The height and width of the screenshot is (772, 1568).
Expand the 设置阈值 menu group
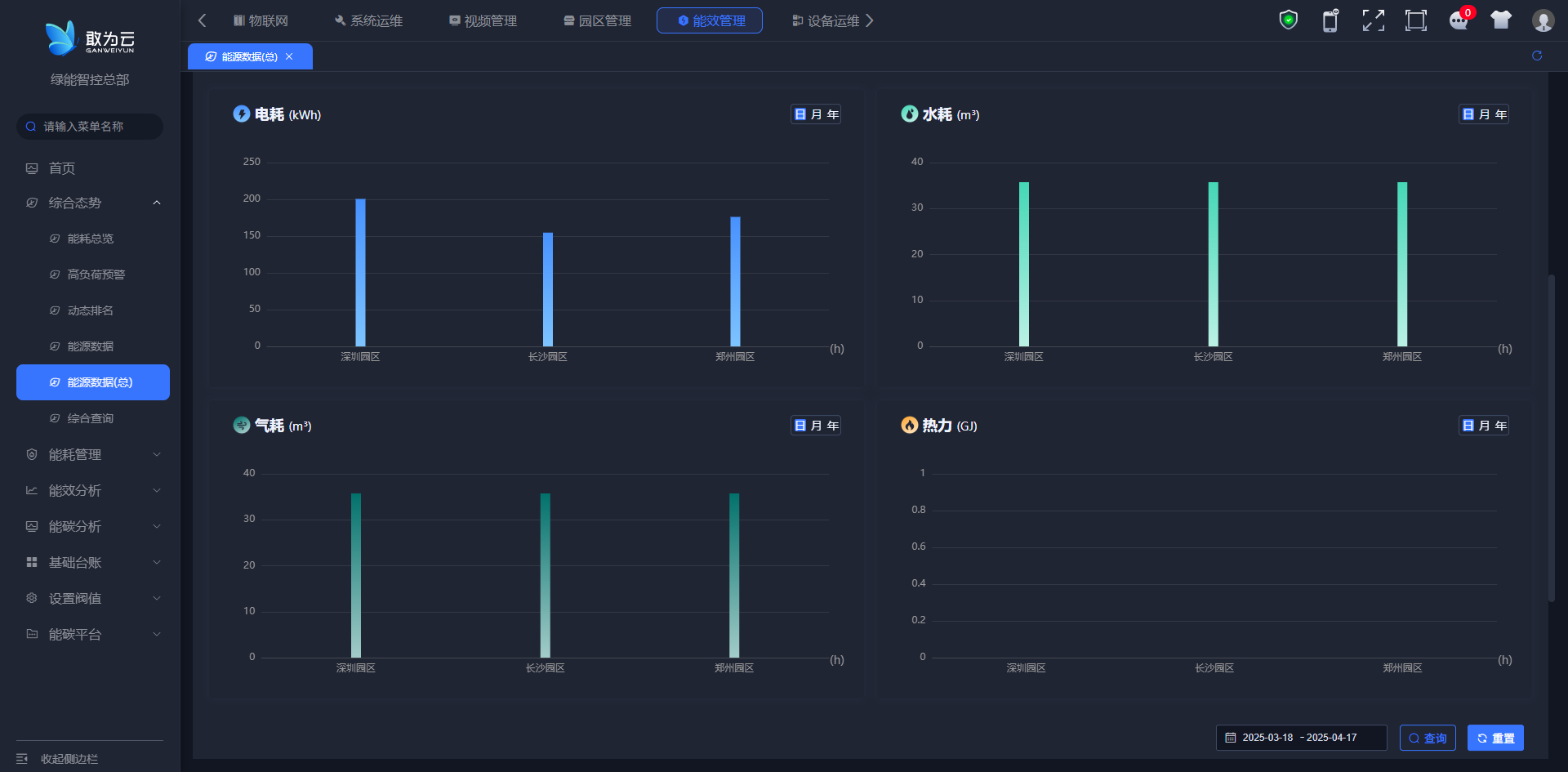tap(93, 598)
